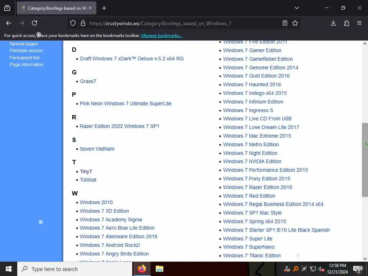Open Windows 7 Ingresso S link
The image size is (368, 276).
click(x=248, y=110)
